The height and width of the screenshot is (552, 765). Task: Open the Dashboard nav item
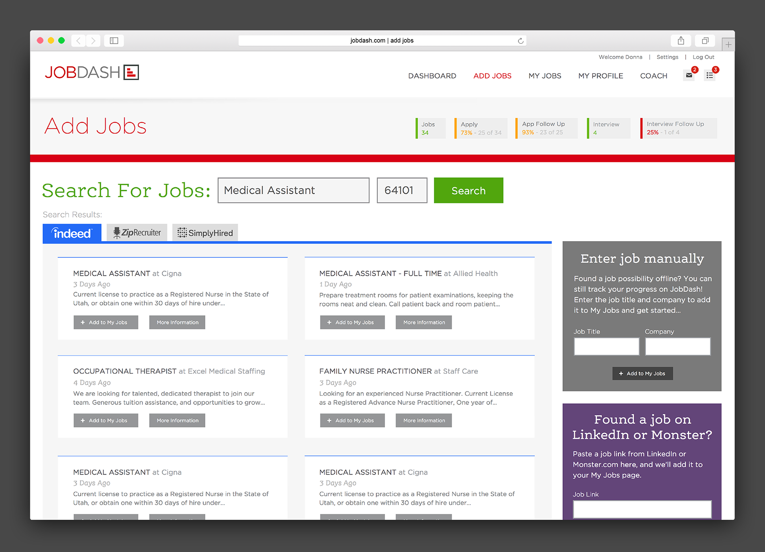(432, 76)
